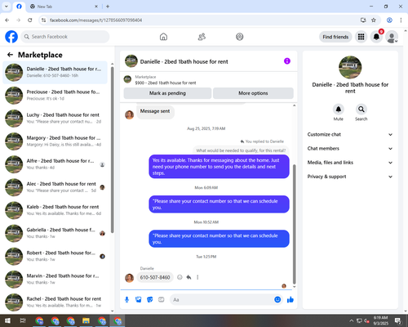Viewport: 408px width, 327px height.
Task: Click conversation list scrollbar
Action: 113,150
